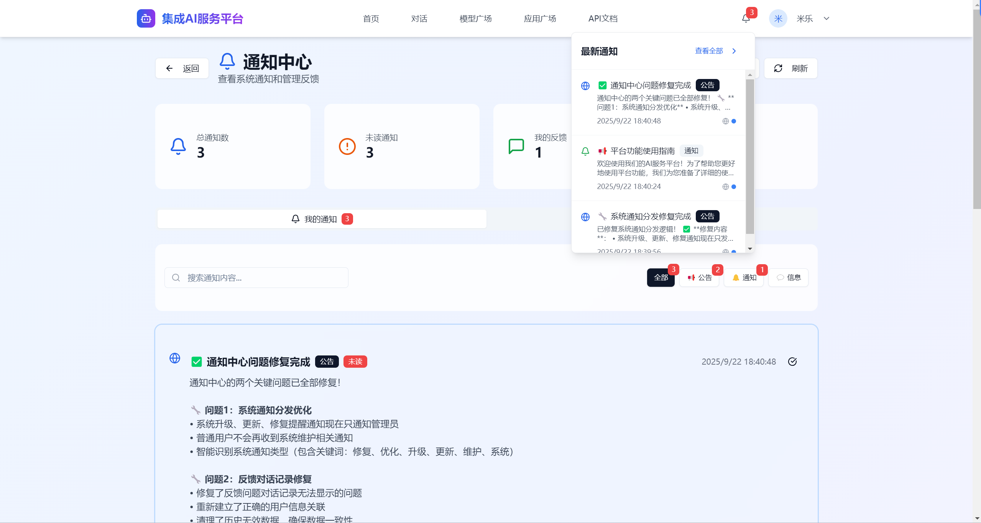Filter by 公告 category
The image size is (981, 523).
tap(699, 278)
